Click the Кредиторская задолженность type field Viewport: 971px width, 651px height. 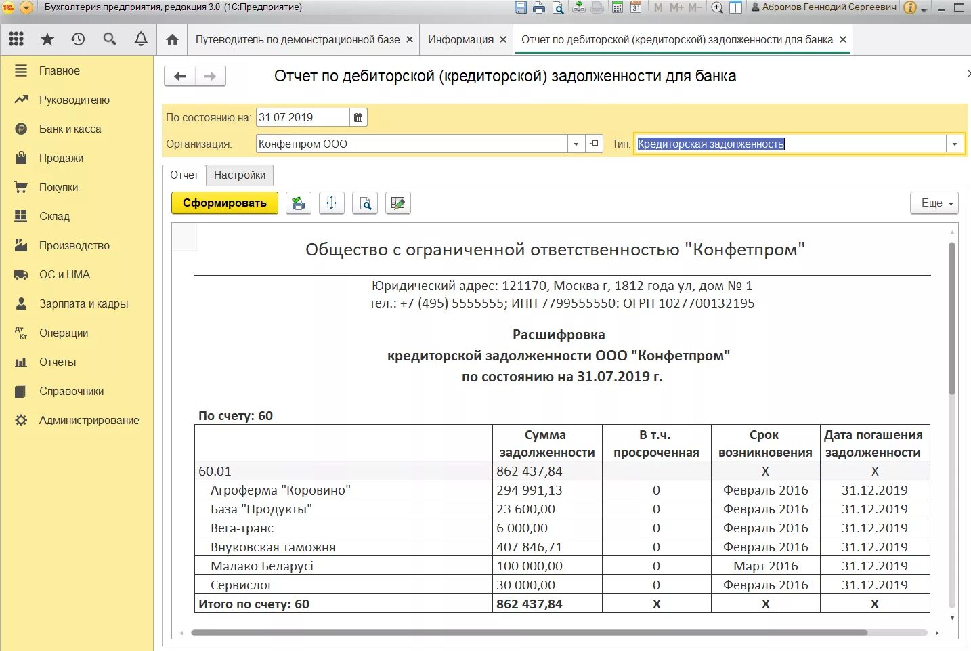[x=790, y=144]
